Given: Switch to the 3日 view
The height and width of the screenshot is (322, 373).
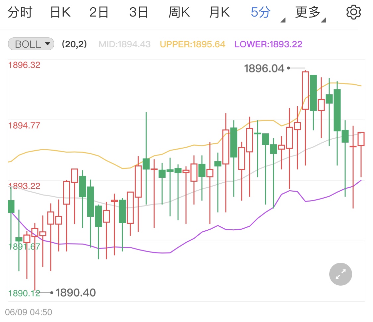Looking at the screenshot, I should pos(139,13).
